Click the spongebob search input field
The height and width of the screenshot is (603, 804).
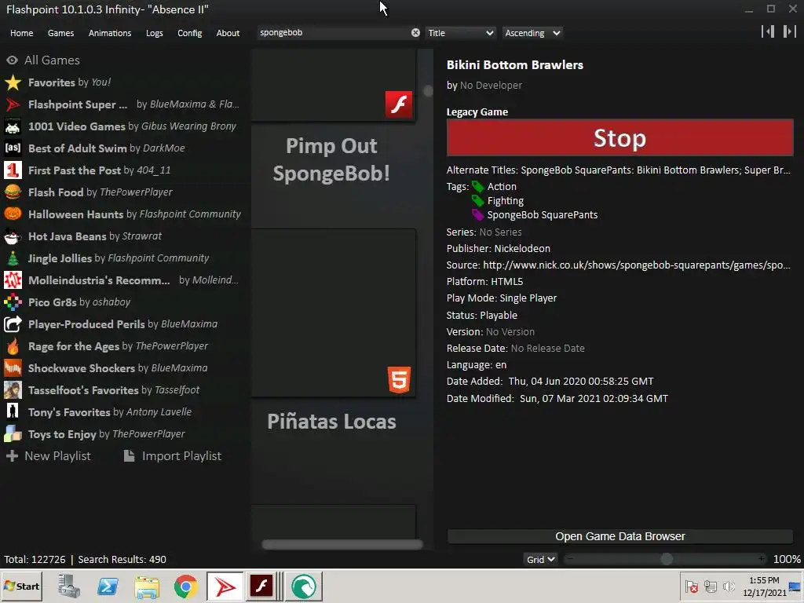[x=333, y=33]
